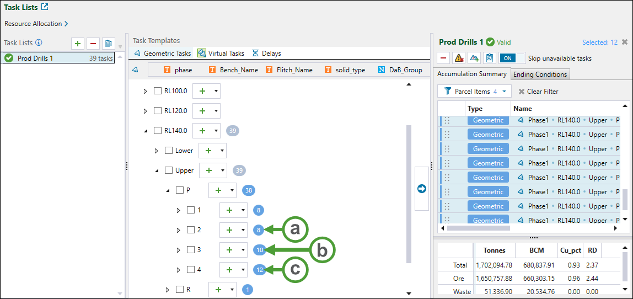Toggle the Skip unavailable tasks switch
This screenshot has height=299, width=633.
[512, 58]
